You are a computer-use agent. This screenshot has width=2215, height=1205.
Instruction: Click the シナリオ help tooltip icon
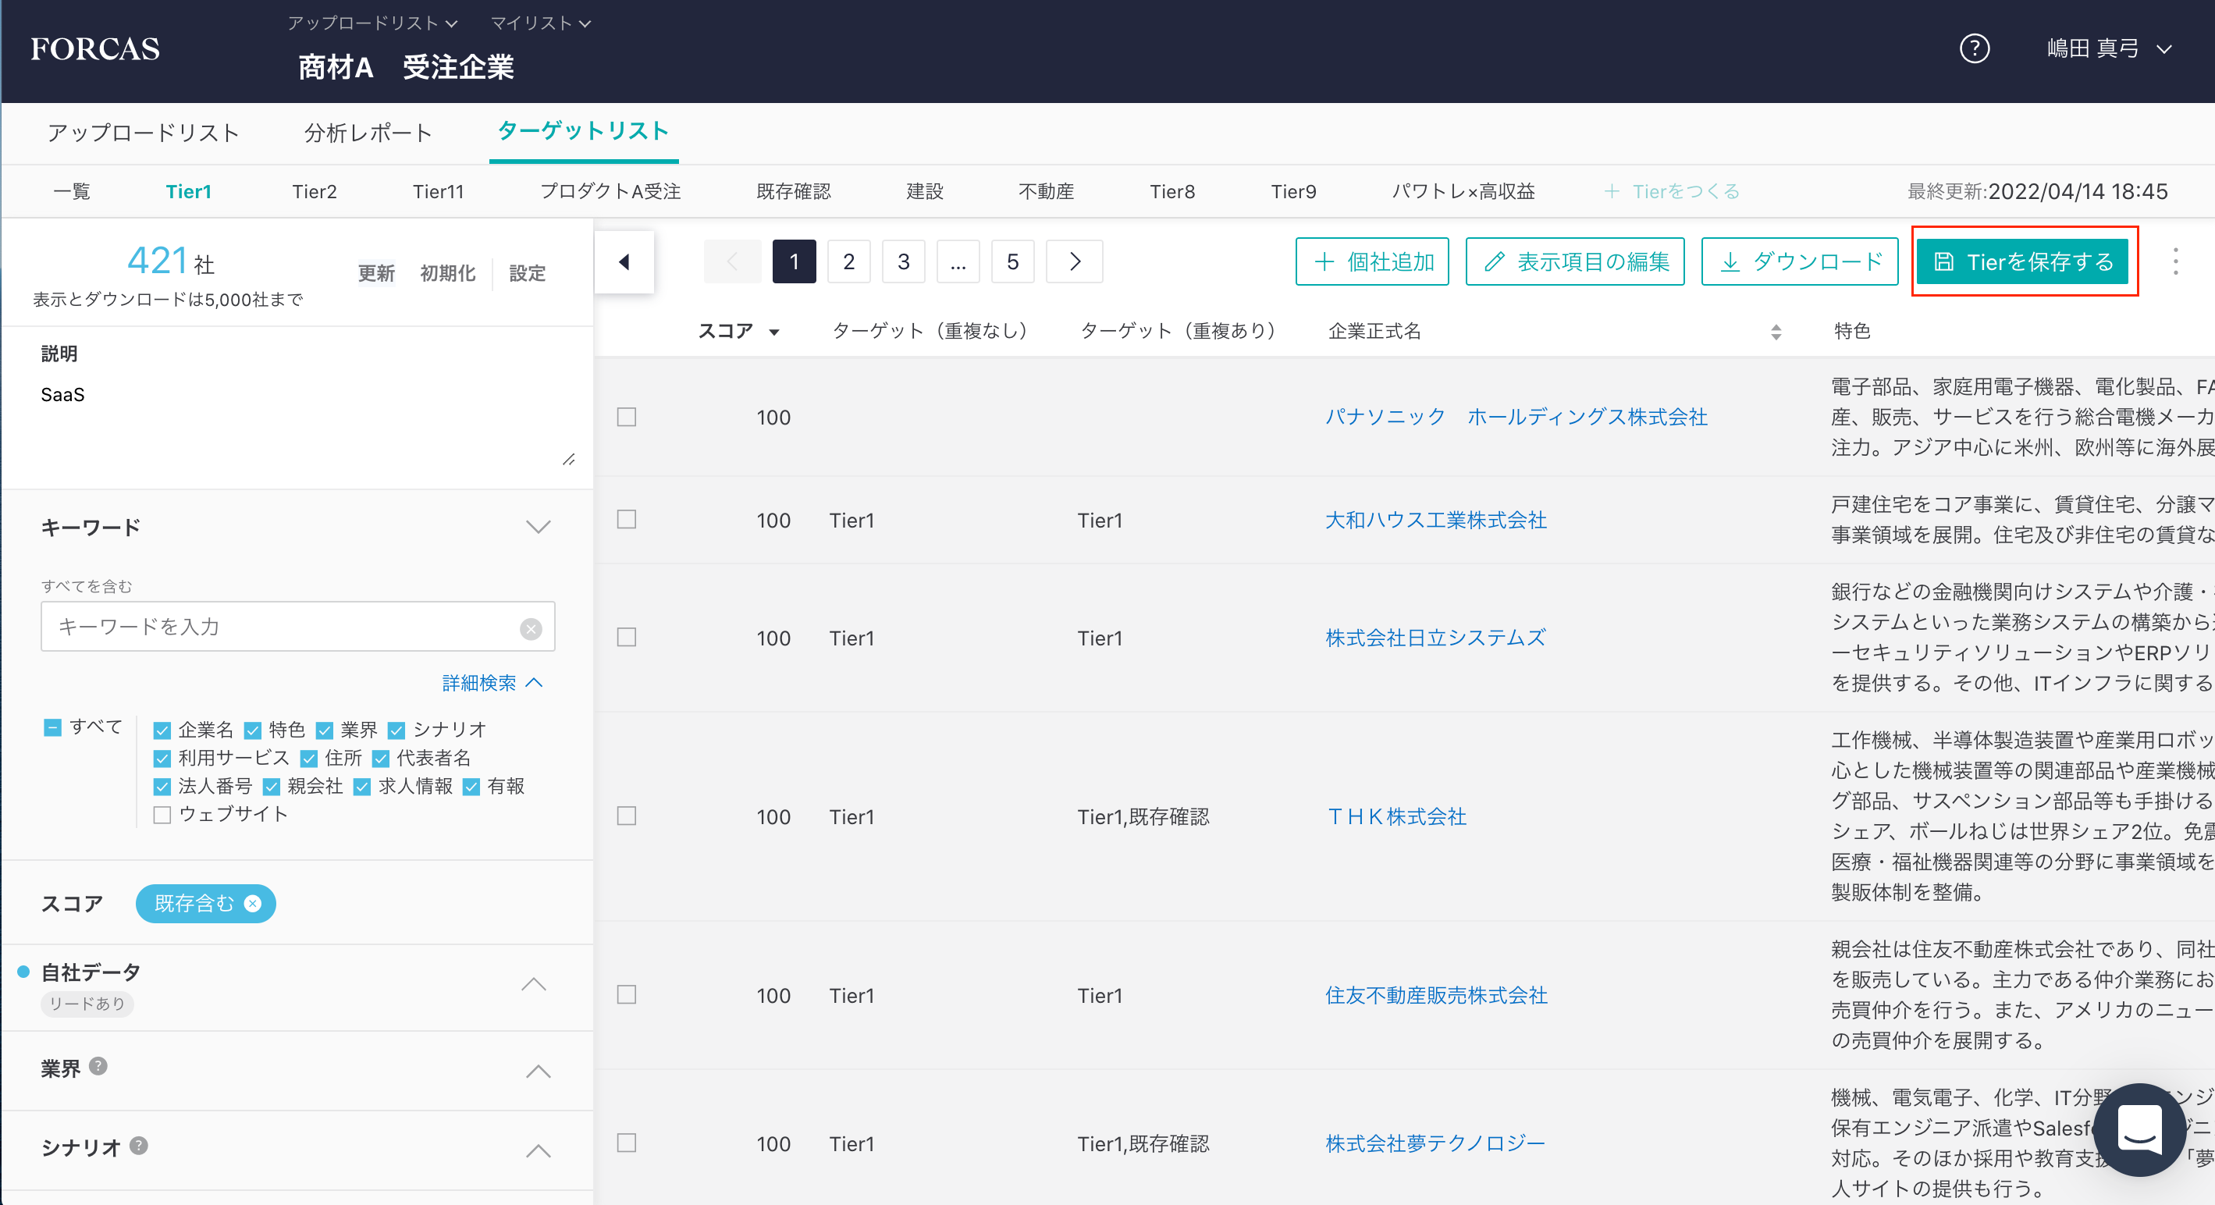point(138,1146)
